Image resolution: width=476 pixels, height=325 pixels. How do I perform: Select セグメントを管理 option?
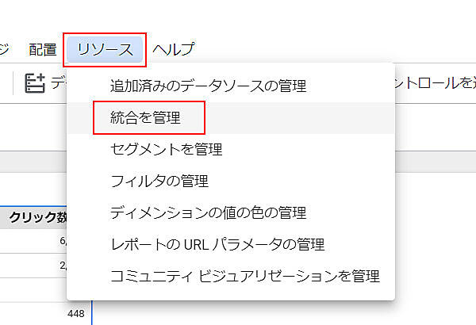231,149
